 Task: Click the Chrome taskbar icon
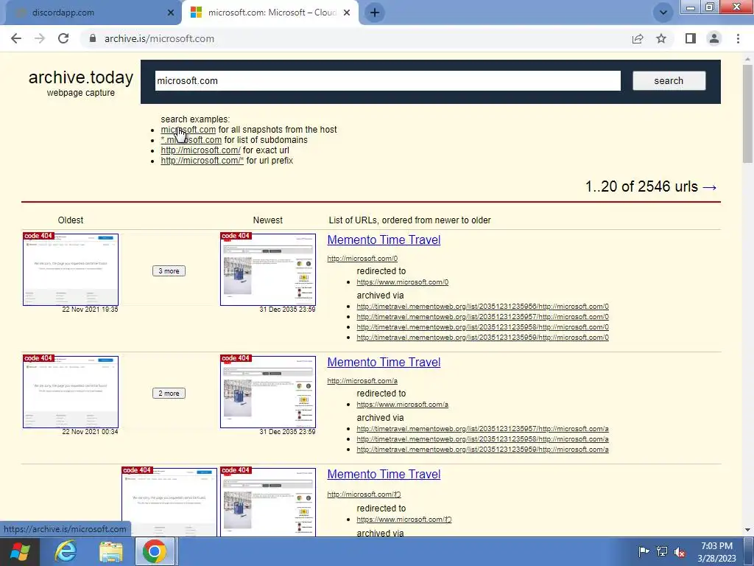point(155,551)
